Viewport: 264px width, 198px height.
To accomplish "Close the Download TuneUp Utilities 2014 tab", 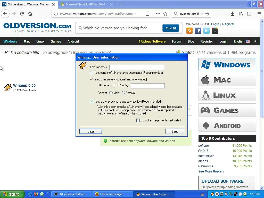I will click(111, 4).
